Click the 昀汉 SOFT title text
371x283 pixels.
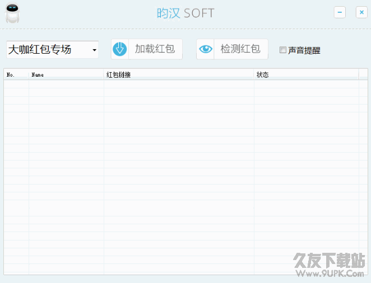pos(186,13)
